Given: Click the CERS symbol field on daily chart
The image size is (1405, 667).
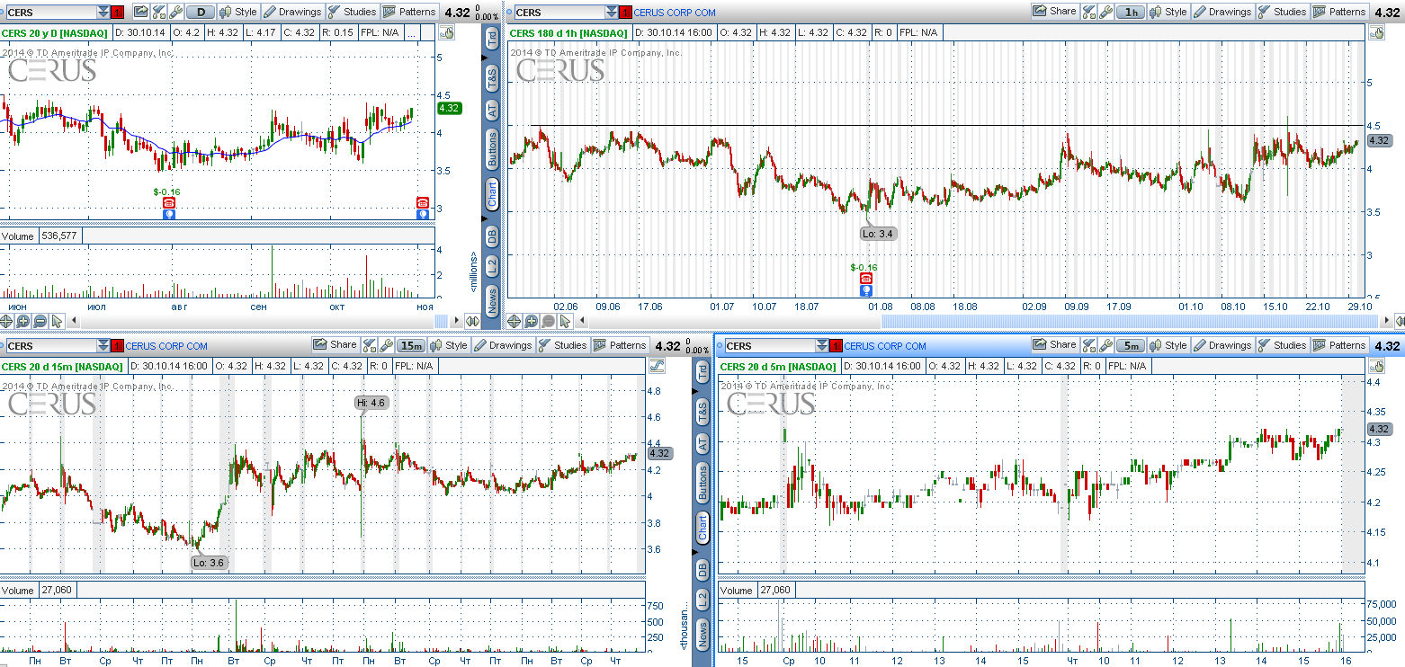Looking at the screenshot, I should [x=51, y=13].
